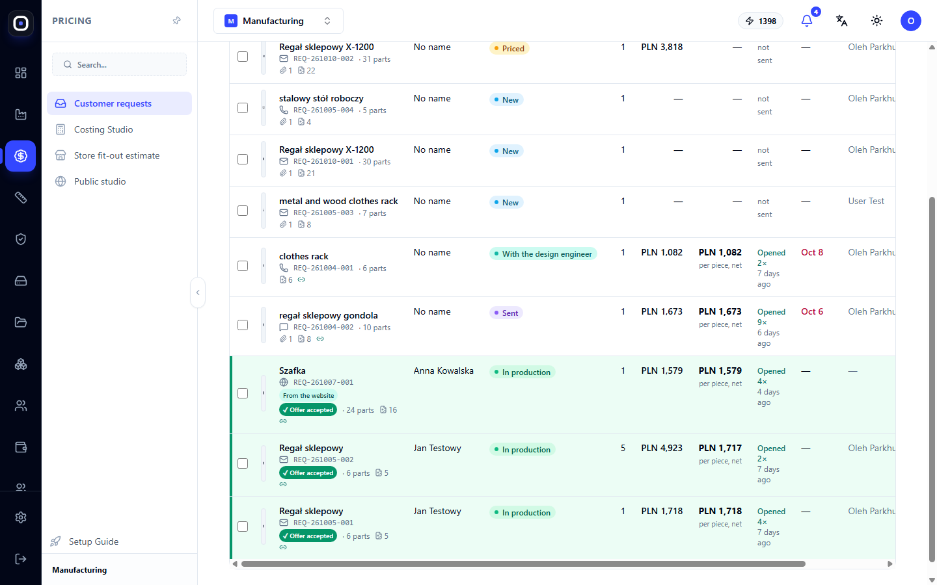Open Public studio

tap(120, 181)
